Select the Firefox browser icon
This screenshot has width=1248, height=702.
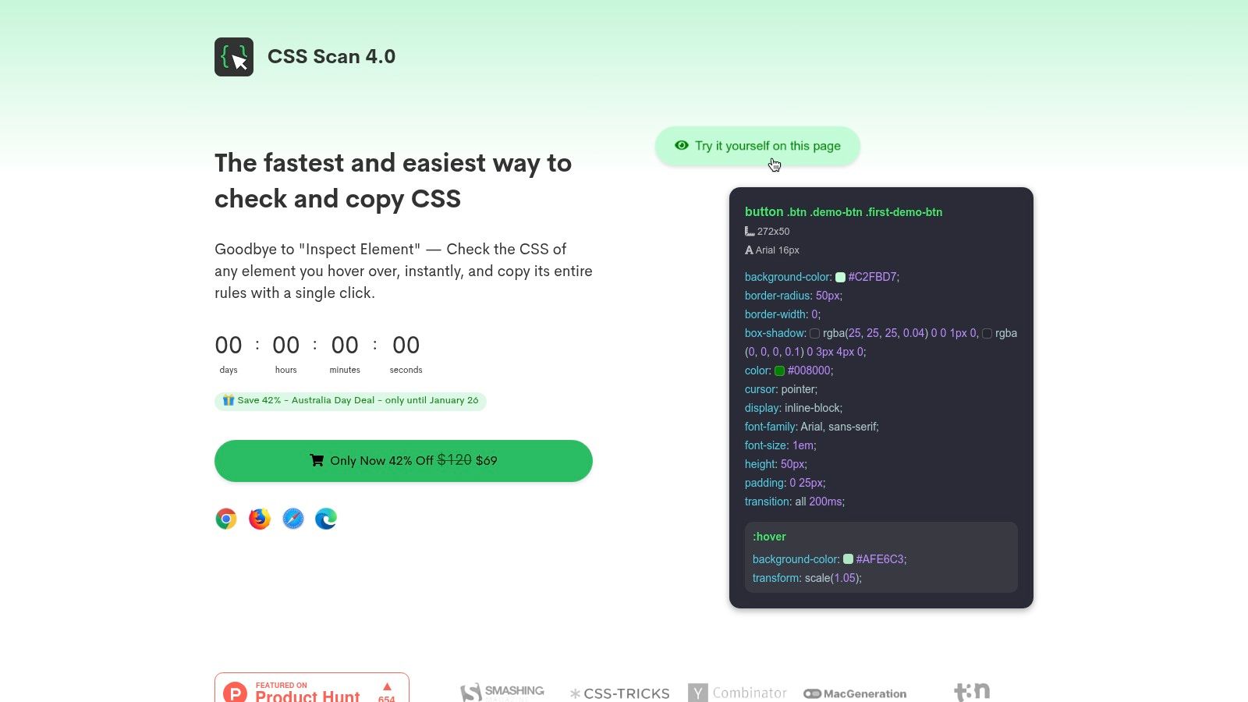[259, 518]
